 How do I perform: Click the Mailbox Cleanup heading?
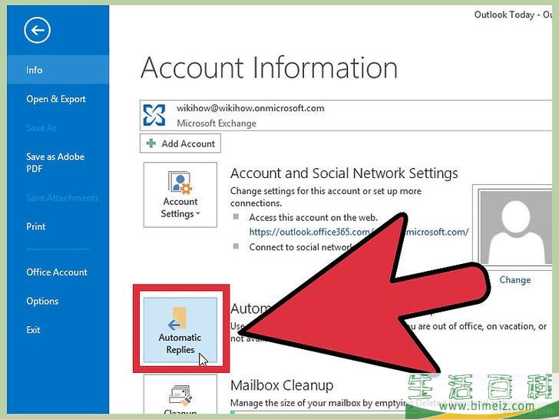[282, 385]
